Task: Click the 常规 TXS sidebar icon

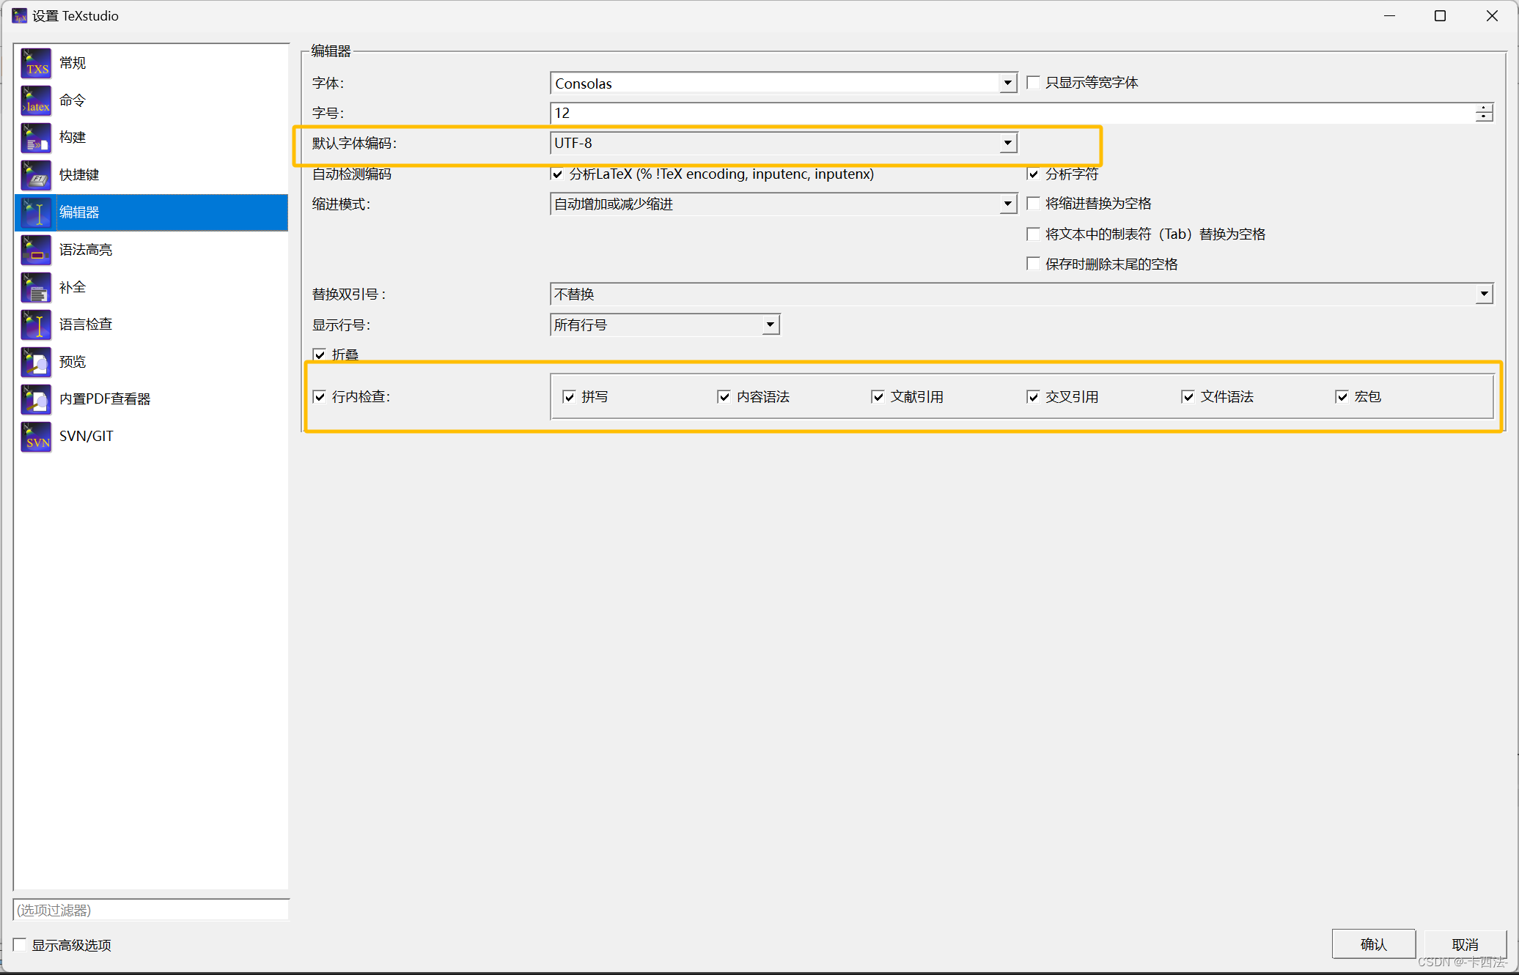Action: (x=36, y=63)
